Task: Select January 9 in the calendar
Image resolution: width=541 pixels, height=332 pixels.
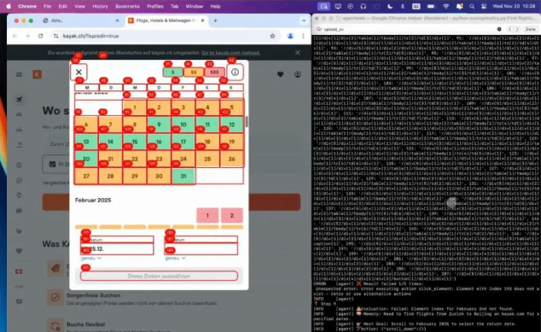Action: (x=159, y=125)
